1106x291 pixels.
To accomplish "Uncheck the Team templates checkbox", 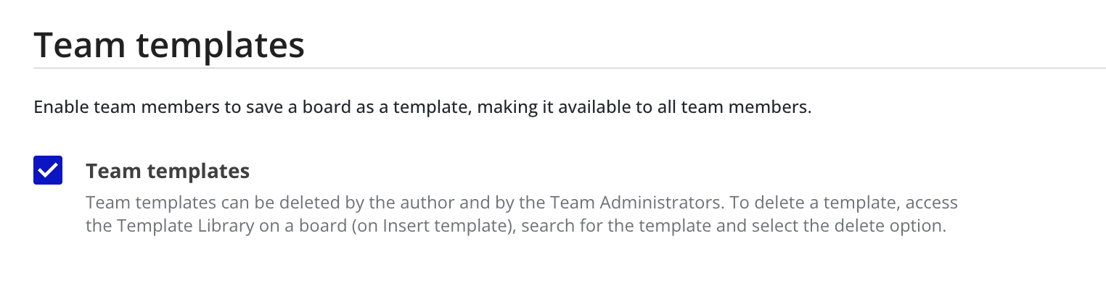I will click(x=48, y=170).
